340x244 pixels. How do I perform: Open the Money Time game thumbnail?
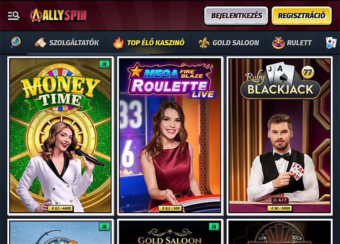pos(60,136)
